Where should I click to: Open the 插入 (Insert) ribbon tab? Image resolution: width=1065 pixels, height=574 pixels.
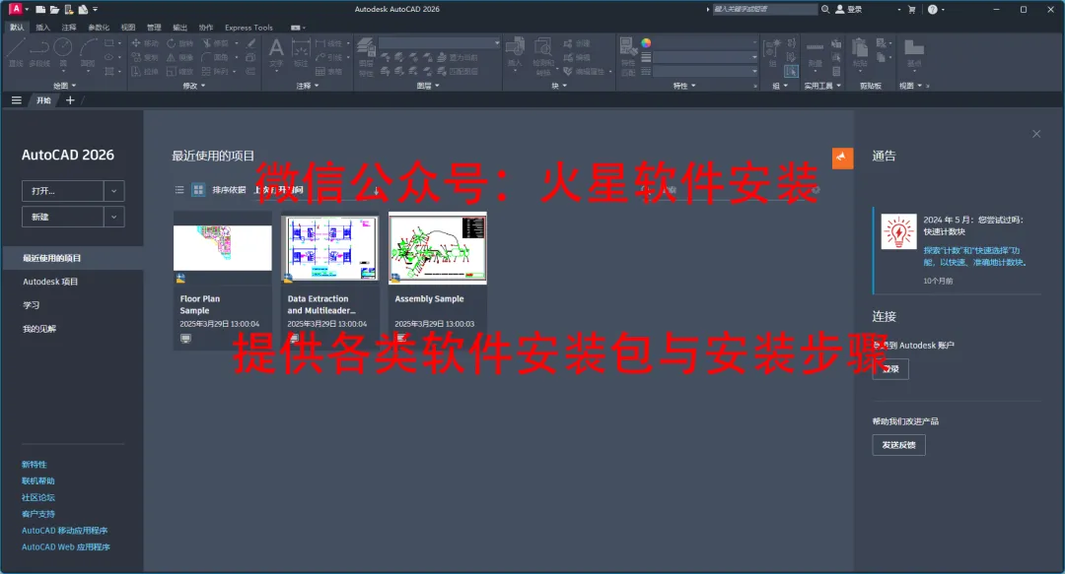[x=42, y=28]
